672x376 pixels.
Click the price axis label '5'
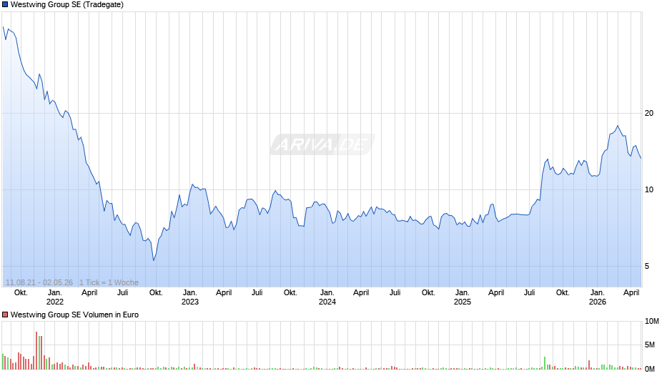tap(647, 266)
